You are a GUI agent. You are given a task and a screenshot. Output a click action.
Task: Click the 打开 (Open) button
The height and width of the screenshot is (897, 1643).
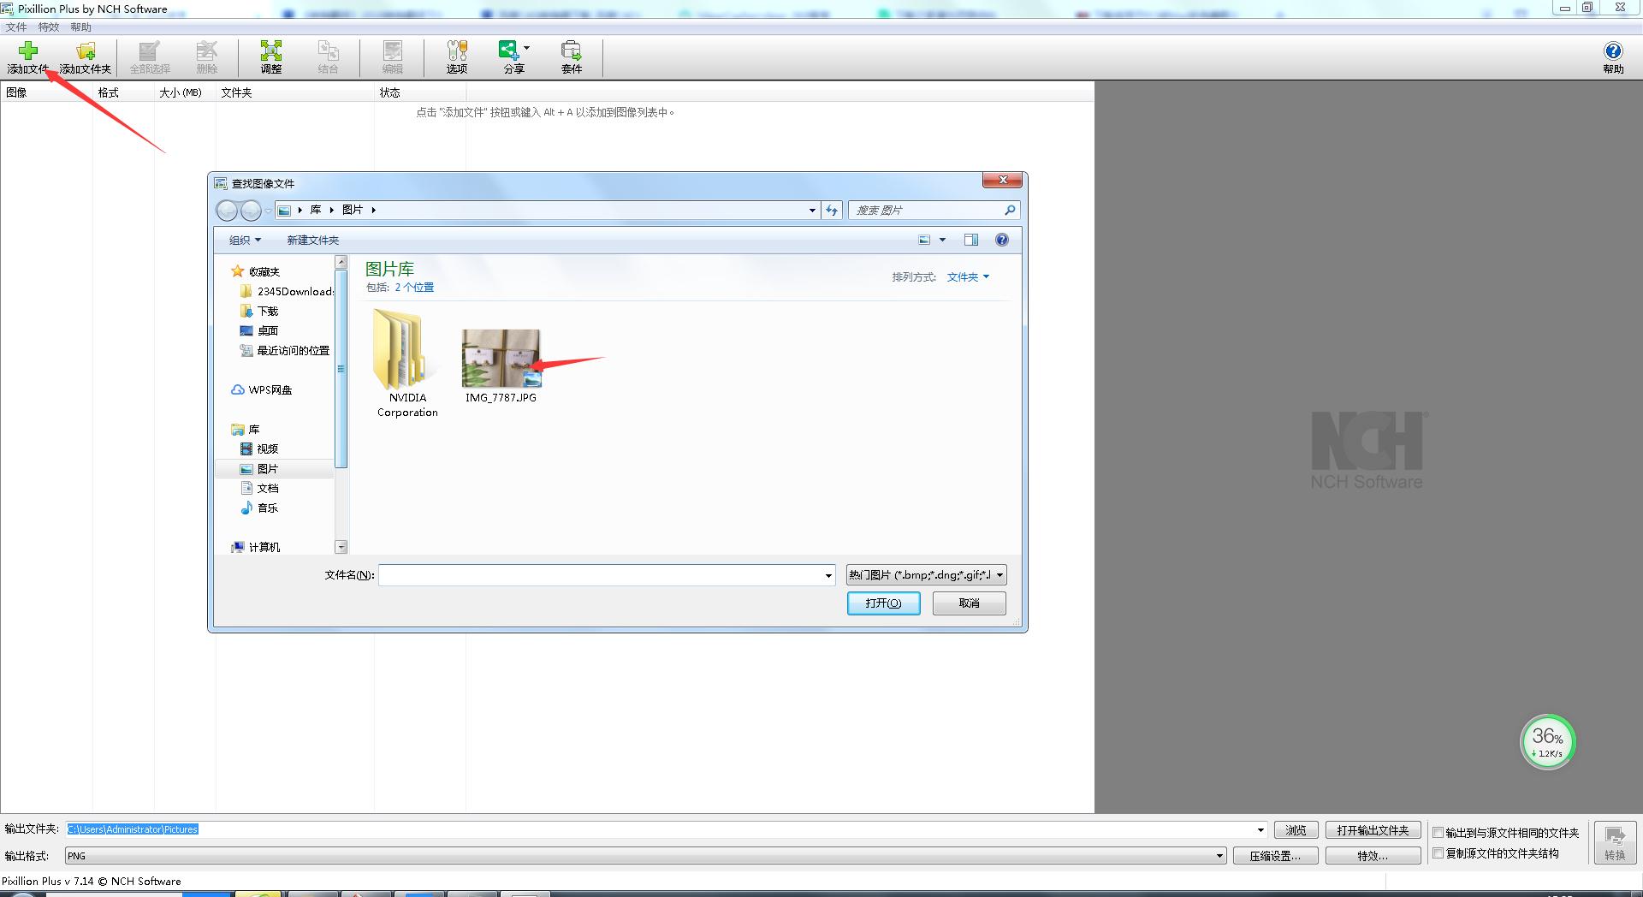[x=883, y=603]
